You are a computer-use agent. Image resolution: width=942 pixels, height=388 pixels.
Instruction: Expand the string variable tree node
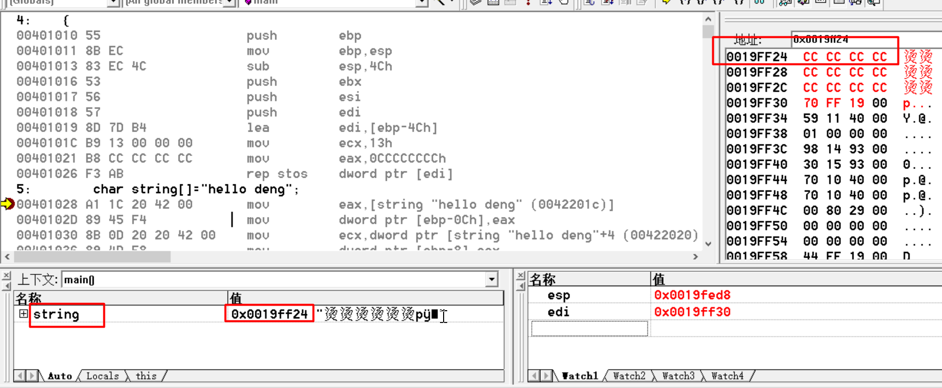pos(23,313)
